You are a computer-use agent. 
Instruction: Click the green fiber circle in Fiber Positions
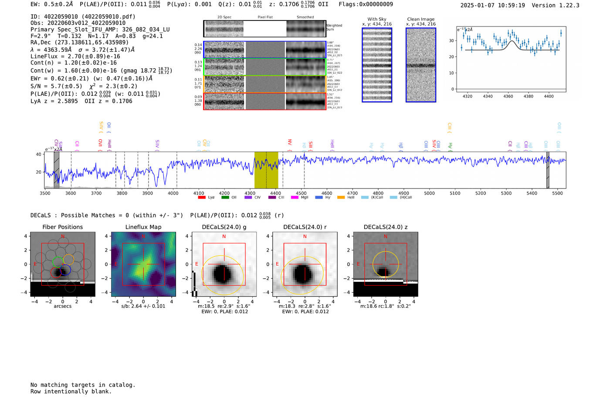point(58,262)
